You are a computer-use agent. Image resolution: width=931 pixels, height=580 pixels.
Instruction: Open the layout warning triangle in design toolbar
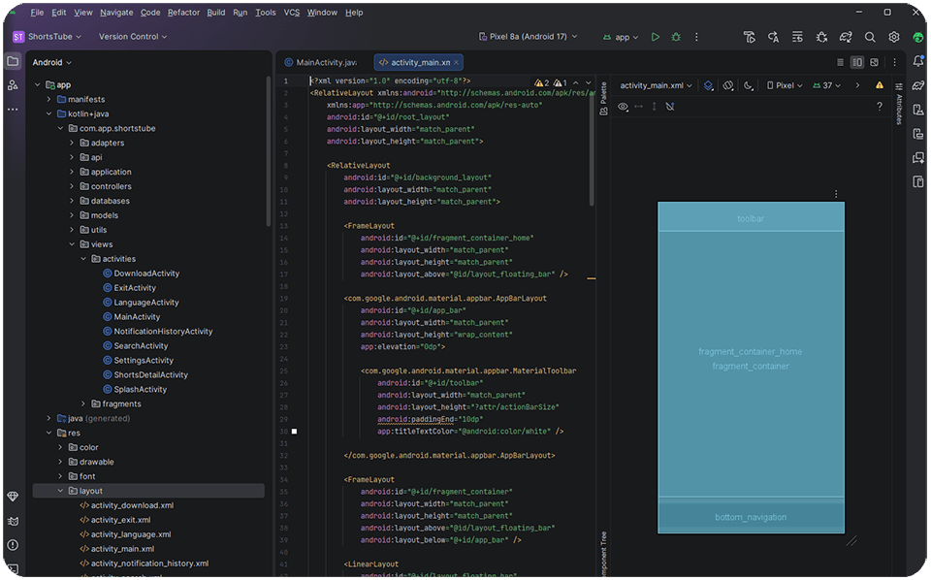coord(880,85)
